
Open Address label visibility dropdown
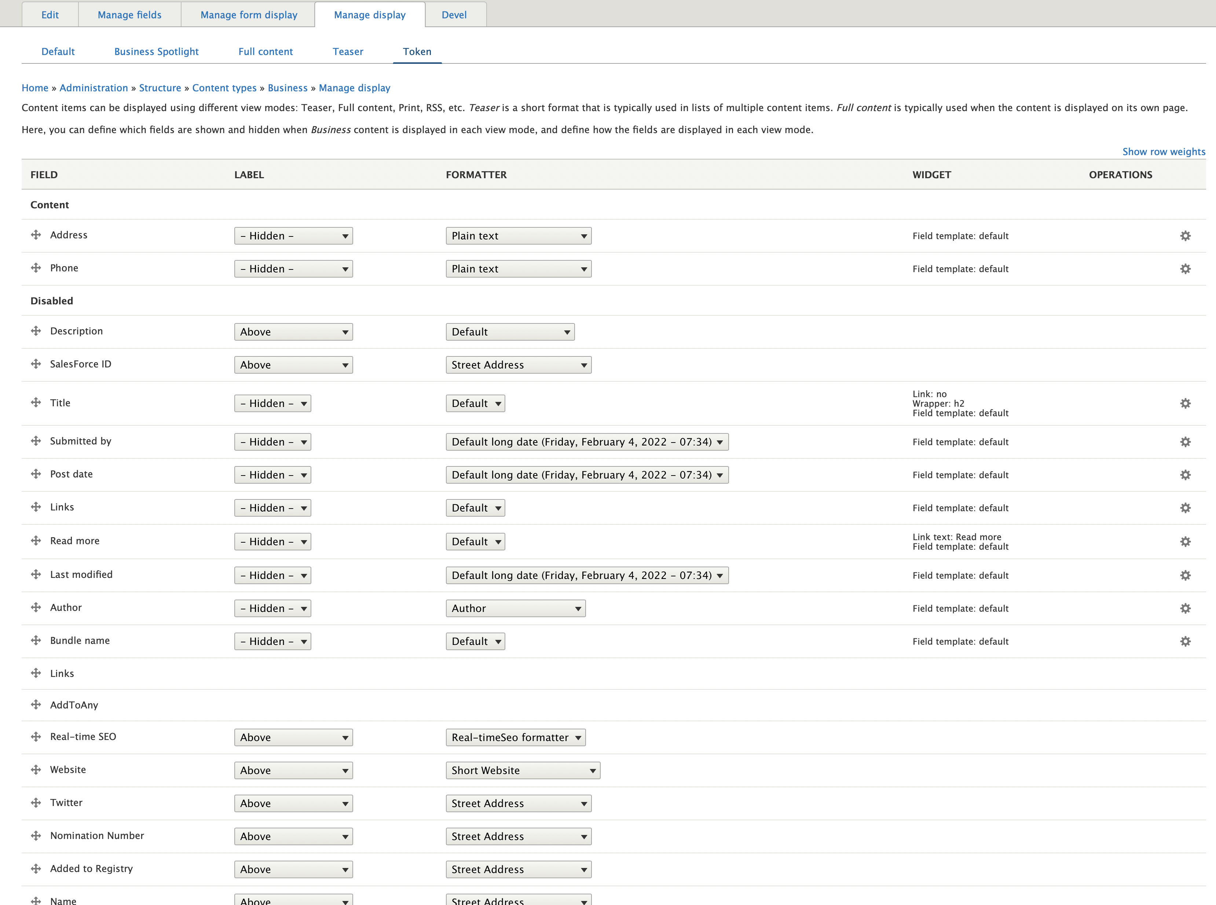[x=293, y=236]
